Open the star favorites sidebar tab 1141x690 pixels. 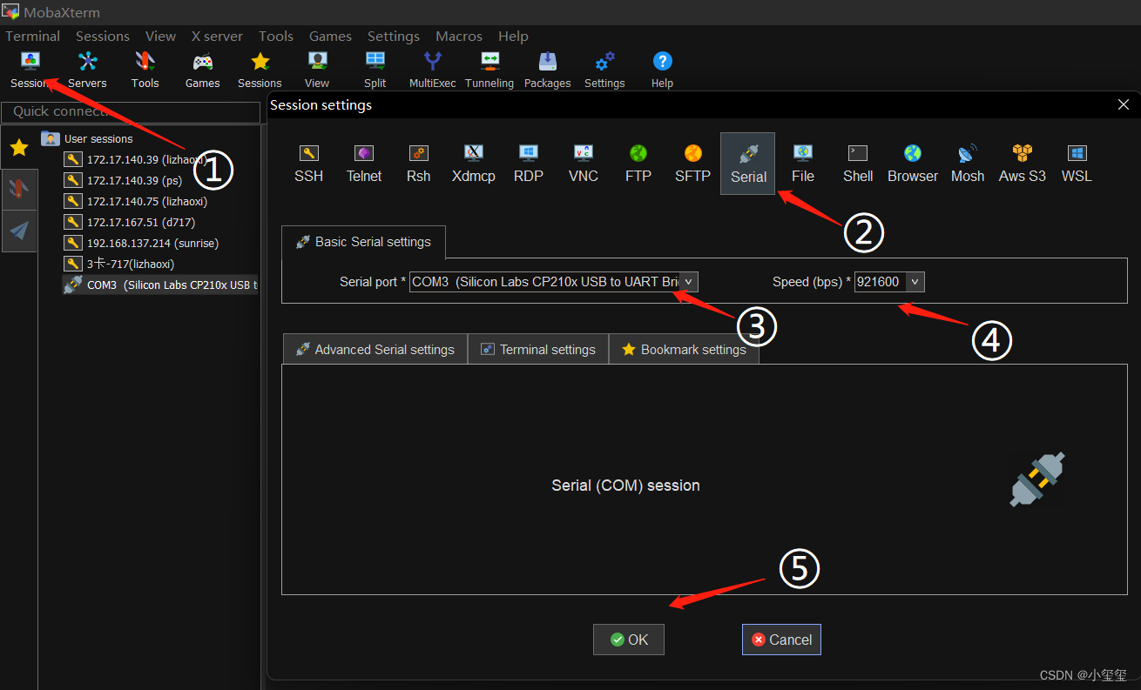coord(19,147)
